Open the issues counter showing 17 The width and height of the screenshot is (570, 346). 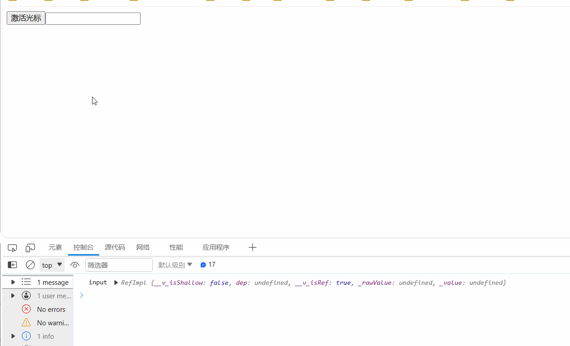(207, 265)
